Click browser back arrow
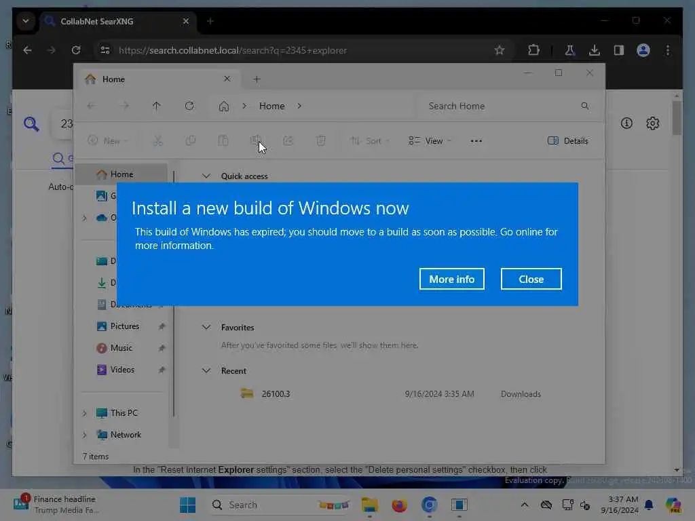 (27, 50)
